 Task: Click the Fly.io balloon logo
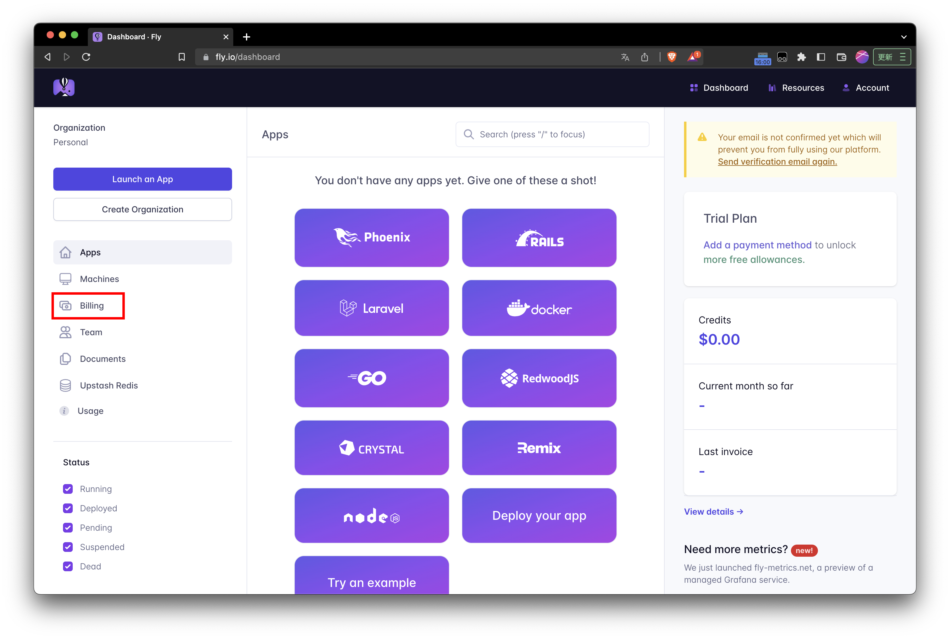(x=64, y=87)
